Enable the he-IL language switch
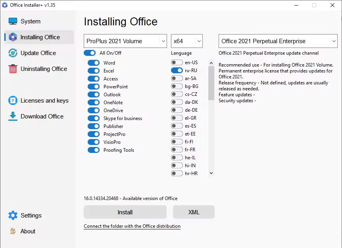The width and height of the screenshot is (342, 248). click(177, 157)
